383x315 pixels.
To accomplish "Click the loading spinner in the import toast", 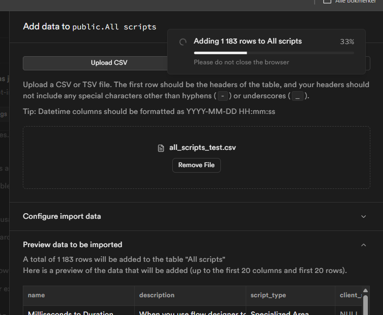I will pos(183,42).
